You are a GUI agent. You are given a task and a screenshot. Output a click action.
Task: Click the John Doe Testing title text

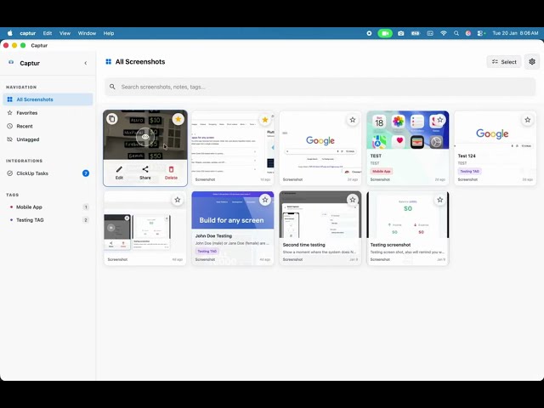tap(213, 236)
